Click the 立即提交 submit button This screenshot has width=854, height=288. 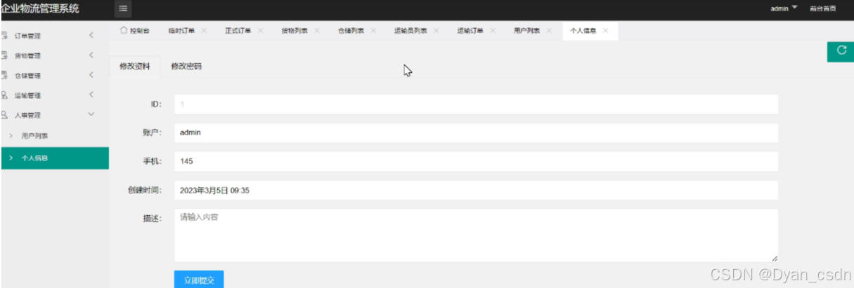coord(199,280)
